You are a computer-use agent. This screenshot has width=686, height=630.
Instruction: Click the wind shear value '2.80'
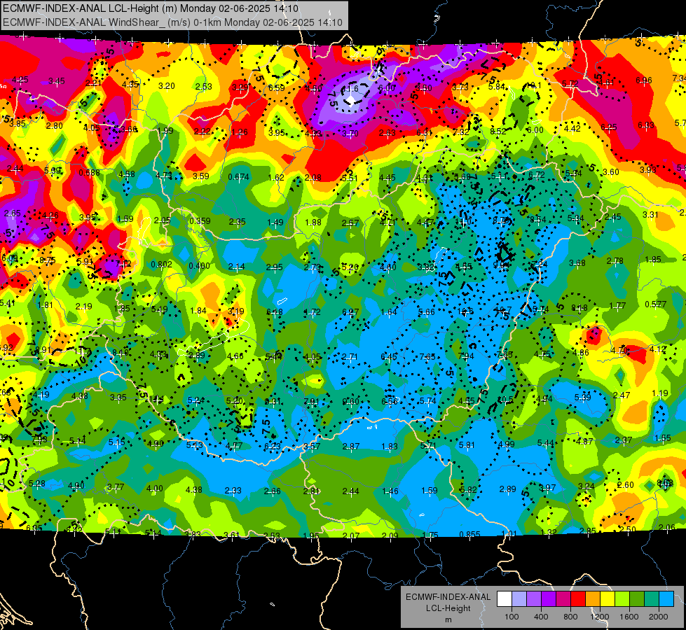[54, 126]
